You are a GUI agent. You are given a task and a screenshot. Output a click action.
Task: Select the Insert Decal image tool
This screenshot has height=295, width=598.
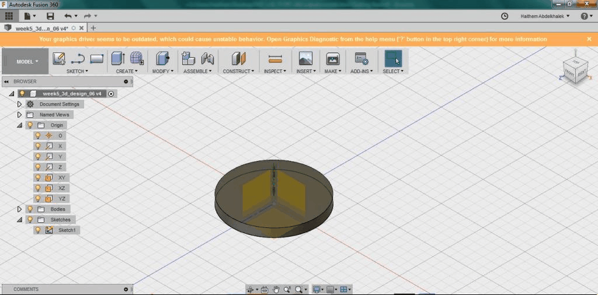305,59
